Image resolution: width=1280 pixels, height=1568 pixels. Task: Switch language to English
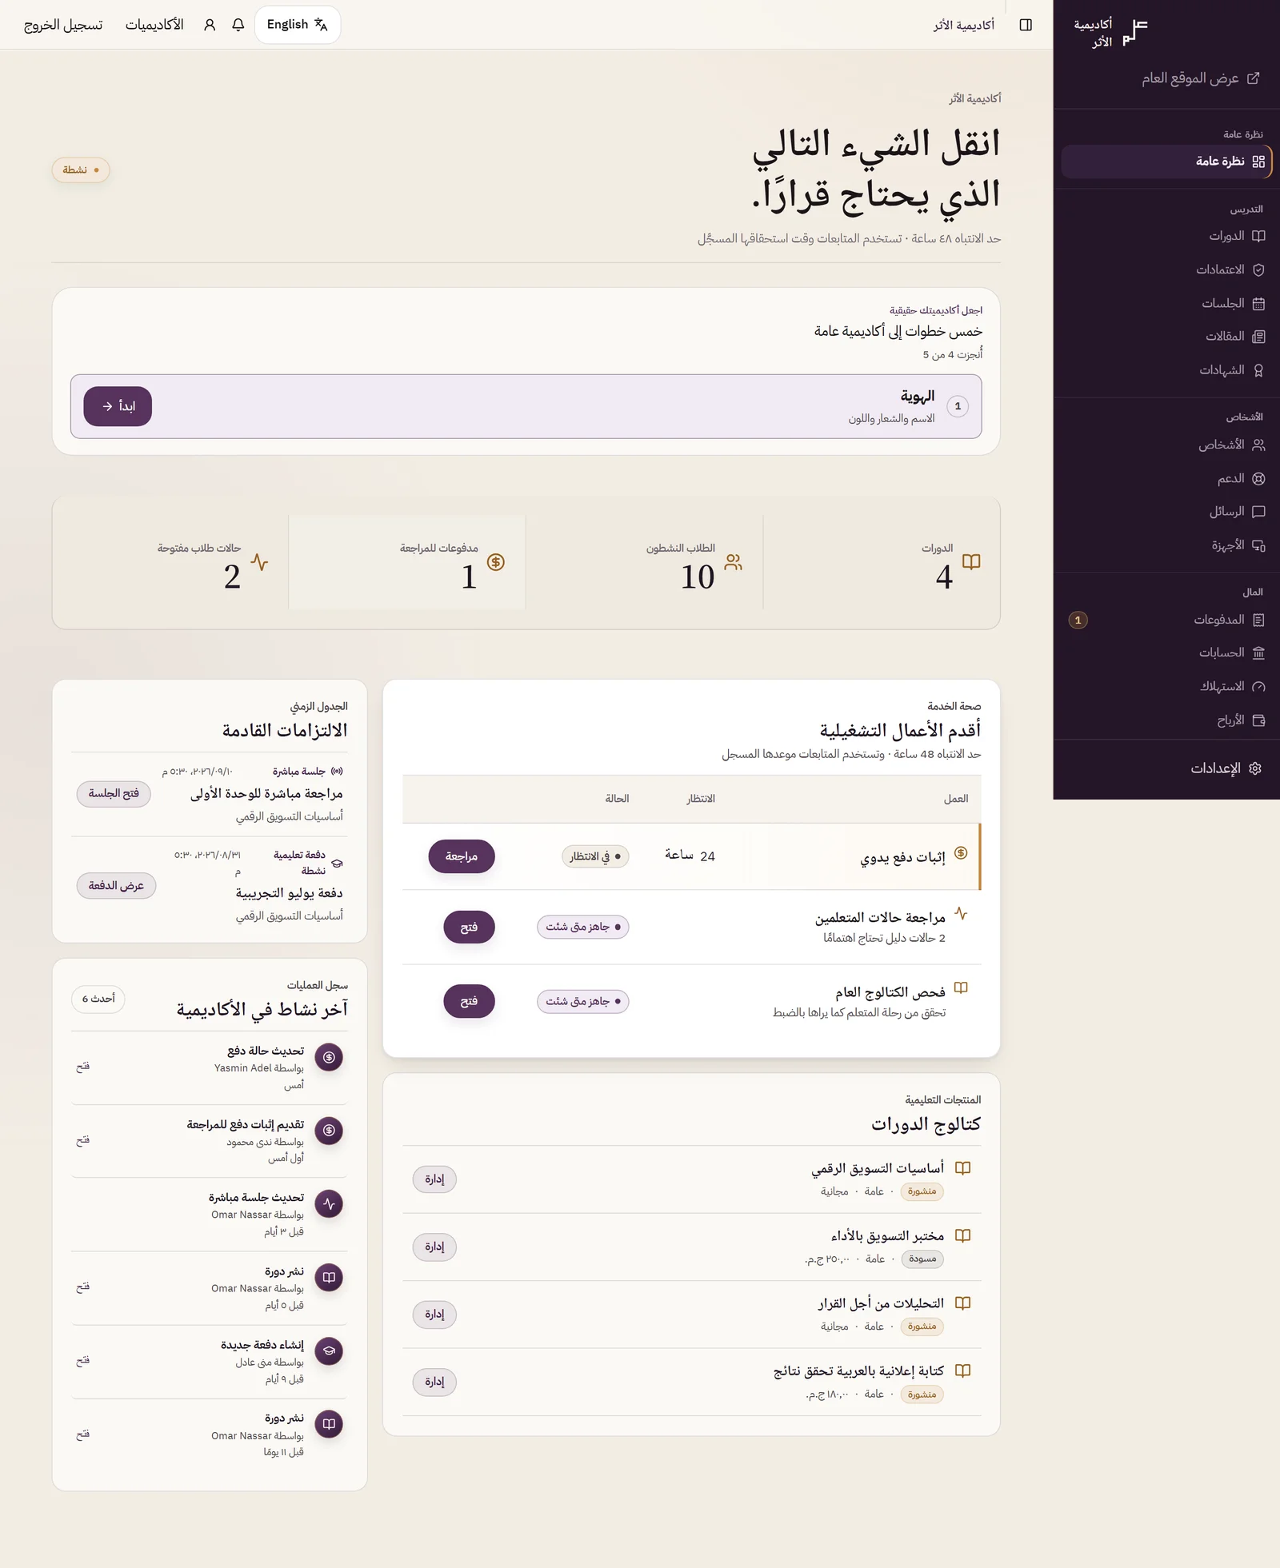(298, 25)
